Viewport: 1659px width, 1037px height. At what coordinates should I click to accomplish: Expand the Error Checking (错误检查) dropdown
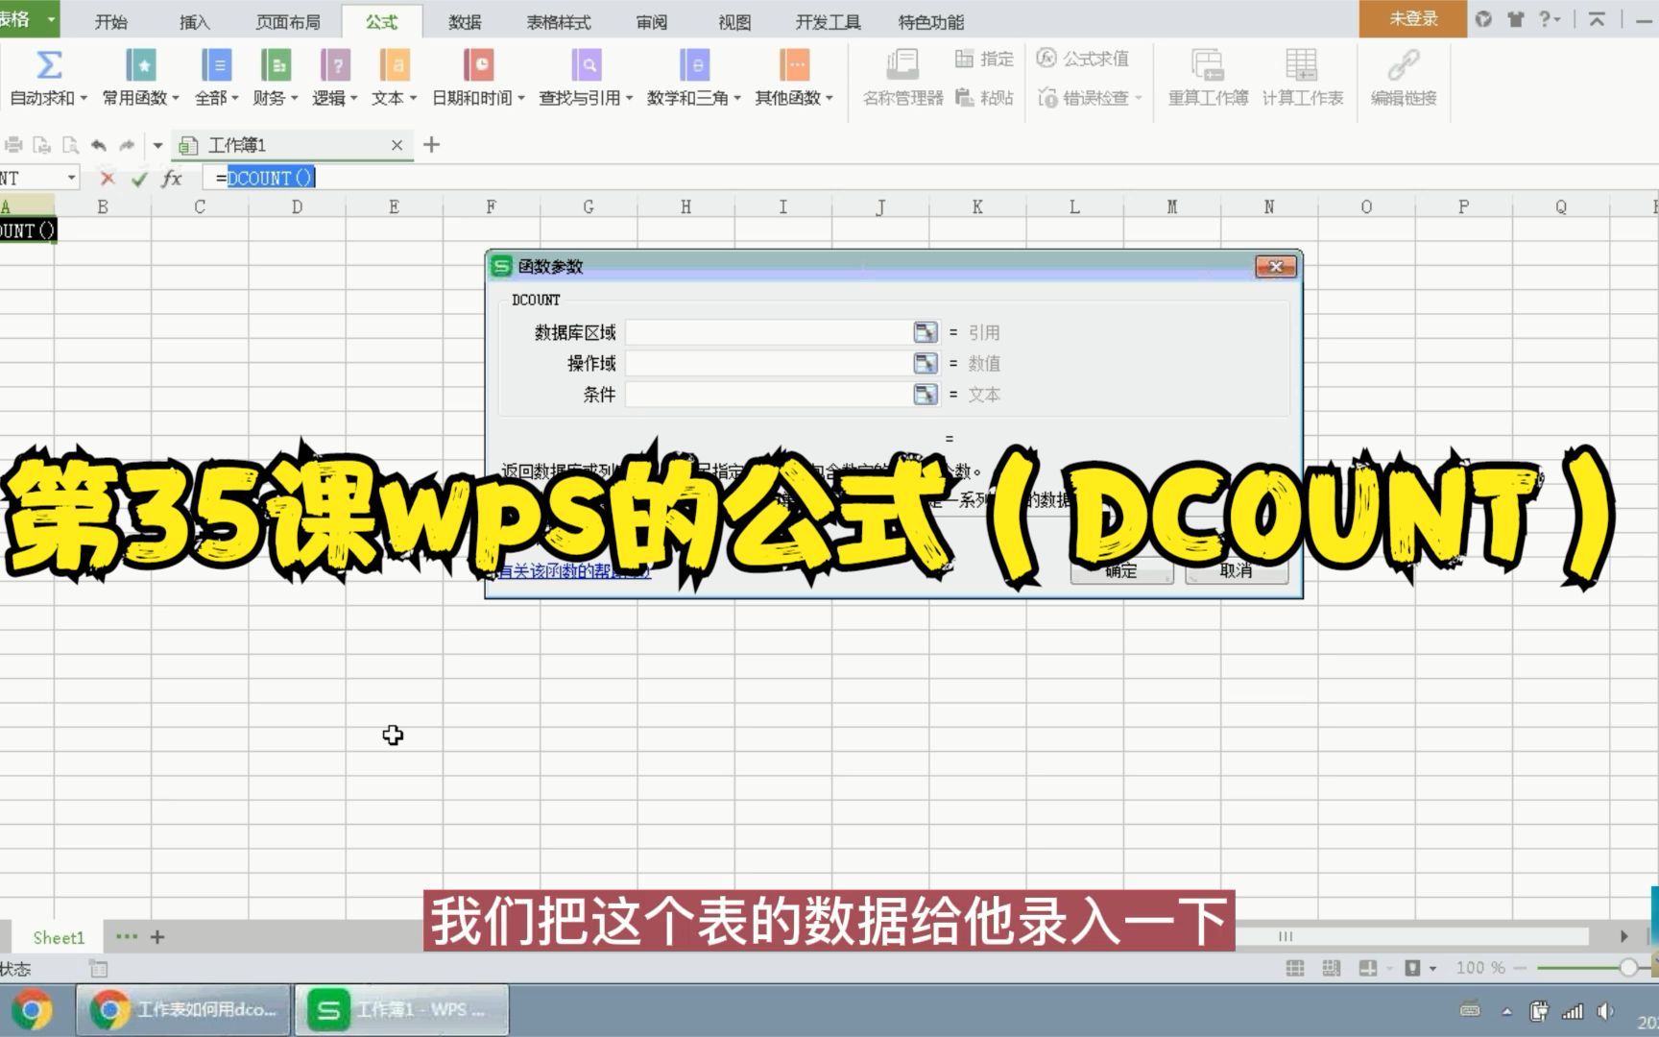coord(1139,98)
